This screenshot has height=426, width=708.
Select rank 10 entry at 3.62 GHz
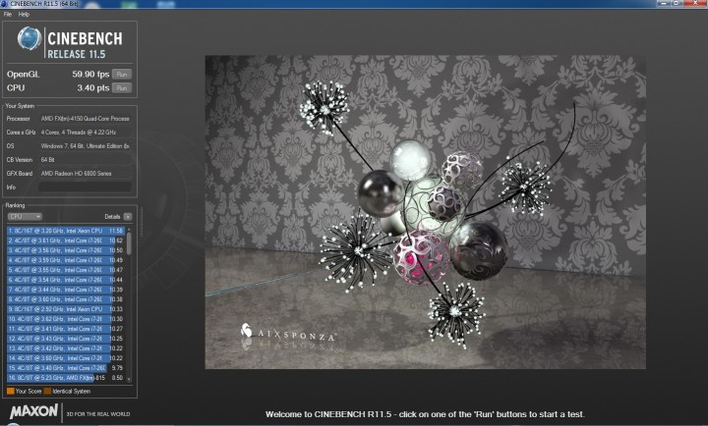(66, 319)
